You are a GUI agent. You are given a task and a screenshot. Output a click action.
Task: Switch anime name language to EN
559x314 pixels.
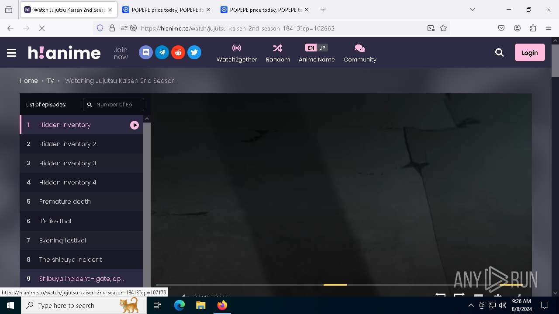click(x=311, y=48)
